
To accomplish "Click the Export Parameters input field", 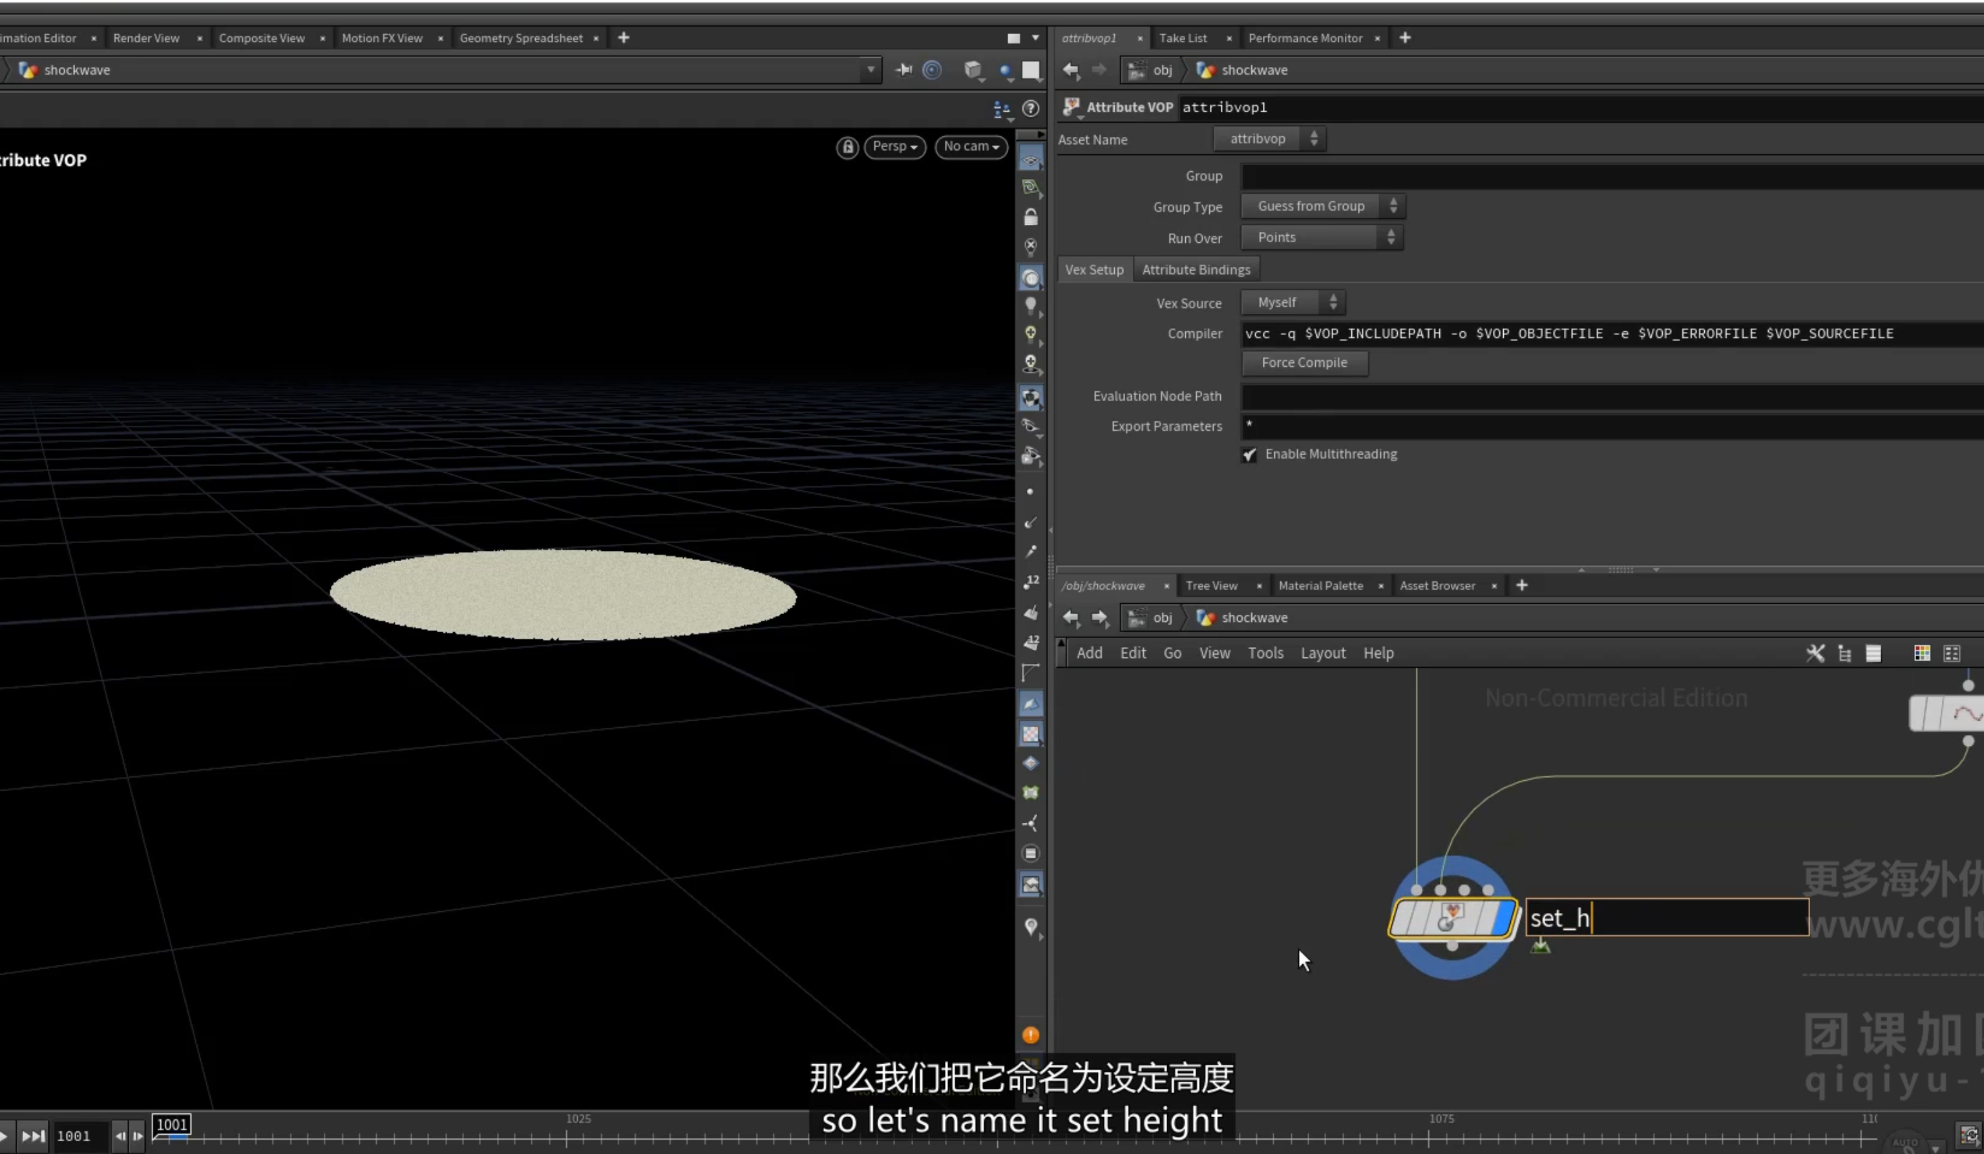I will (x=1612, y=426).
